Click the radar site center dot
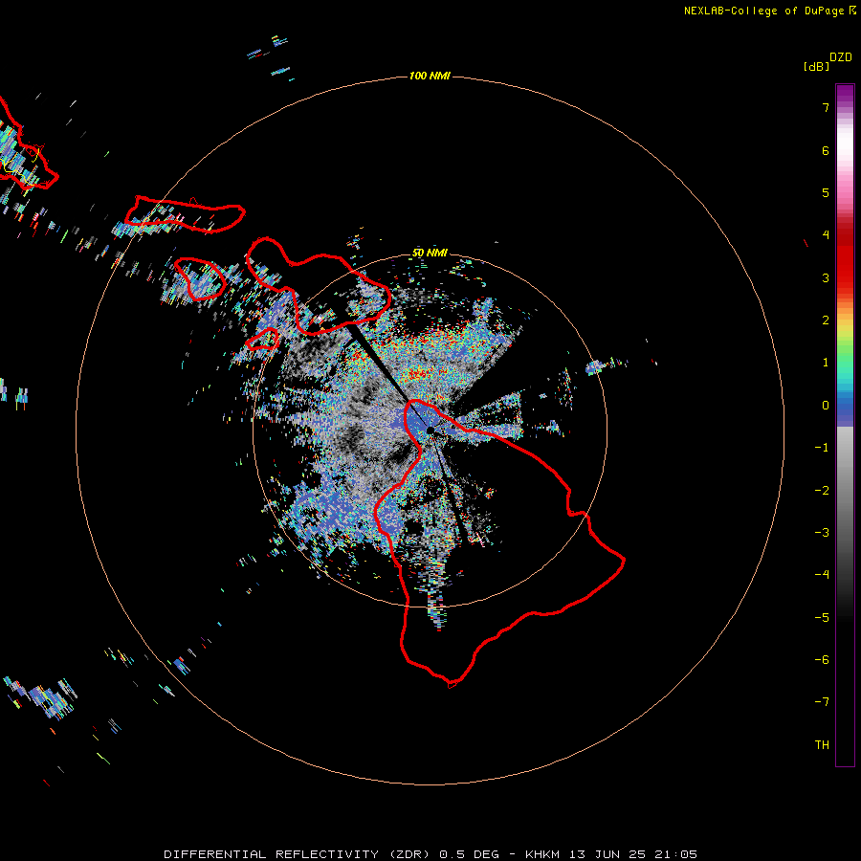Image resolution: width=861 pixels, height=861 pixels. 430,430
